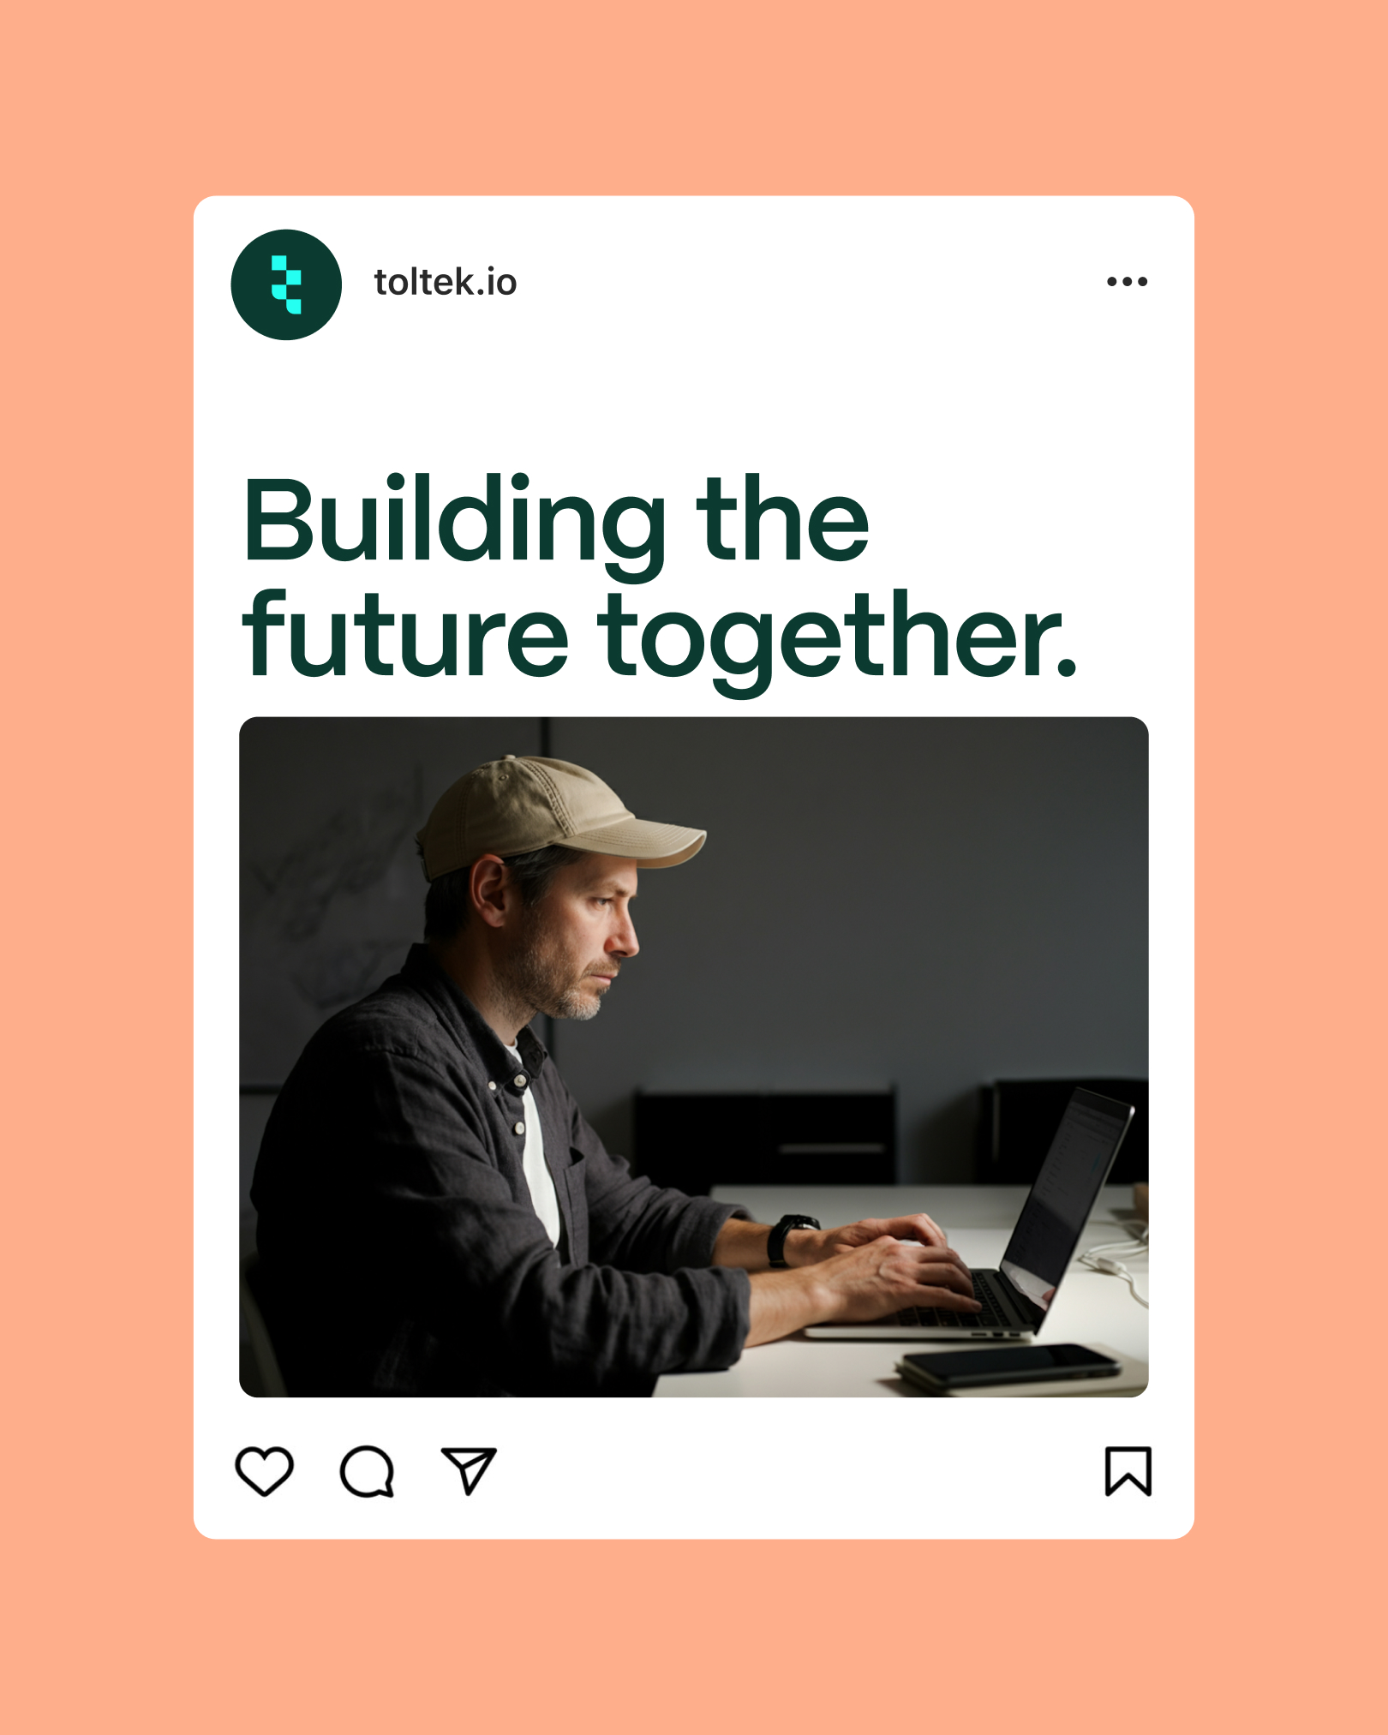Open the post photo of the man typing

[694, 1057]
